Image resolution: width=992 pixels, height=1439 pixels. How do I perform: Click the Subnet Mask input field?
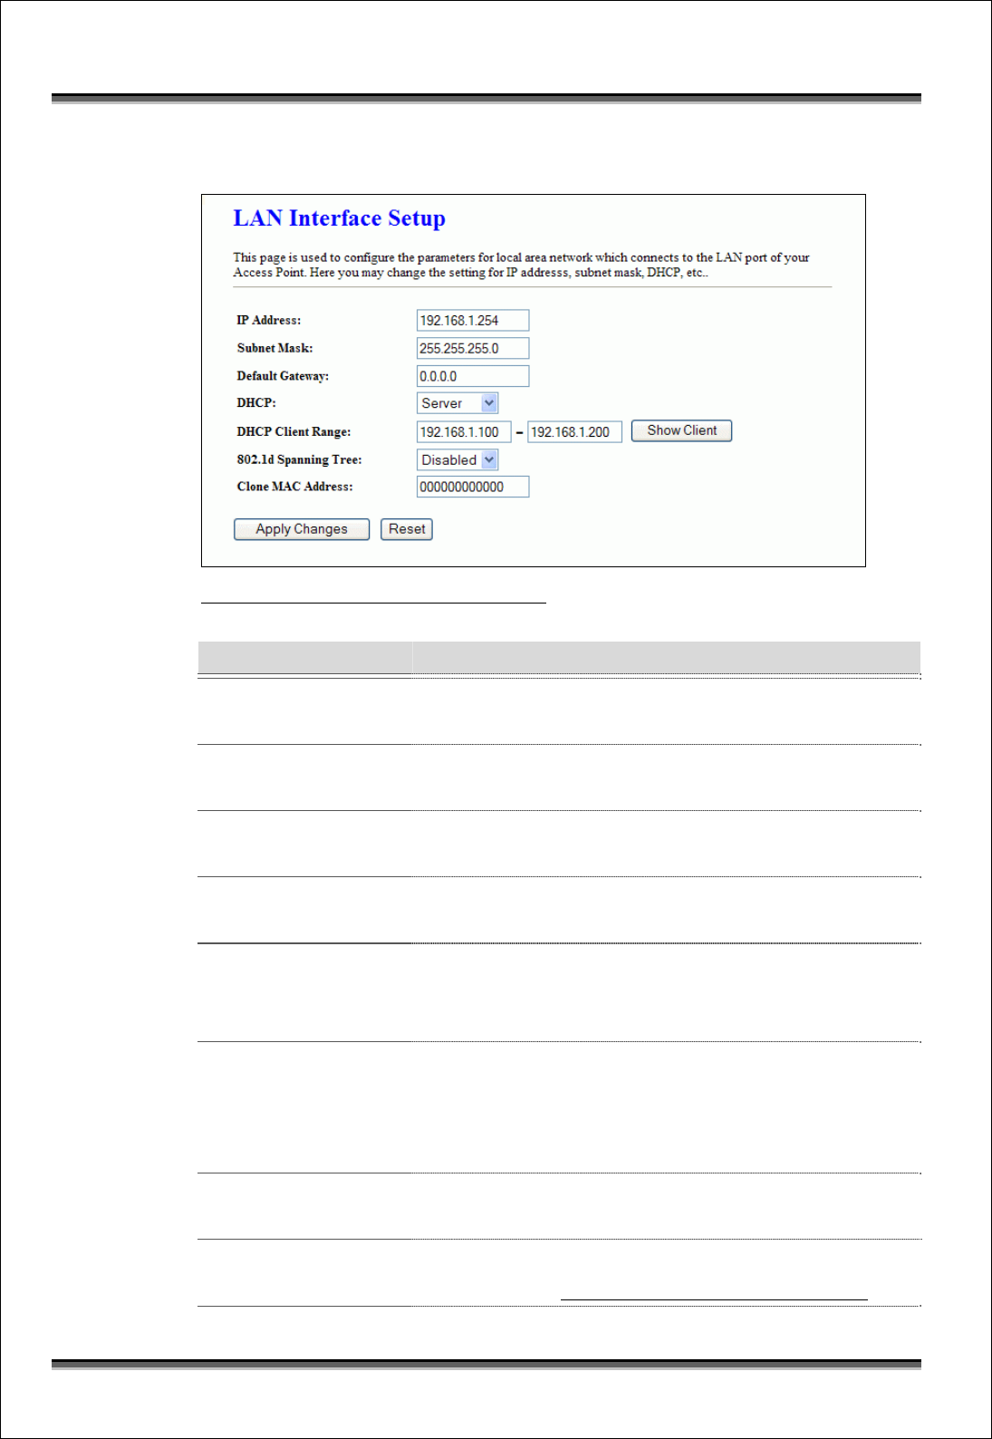coord(473,349)
